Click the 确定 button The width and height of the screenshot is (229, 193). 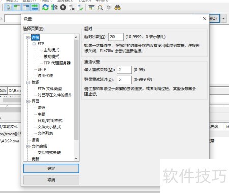51,169
